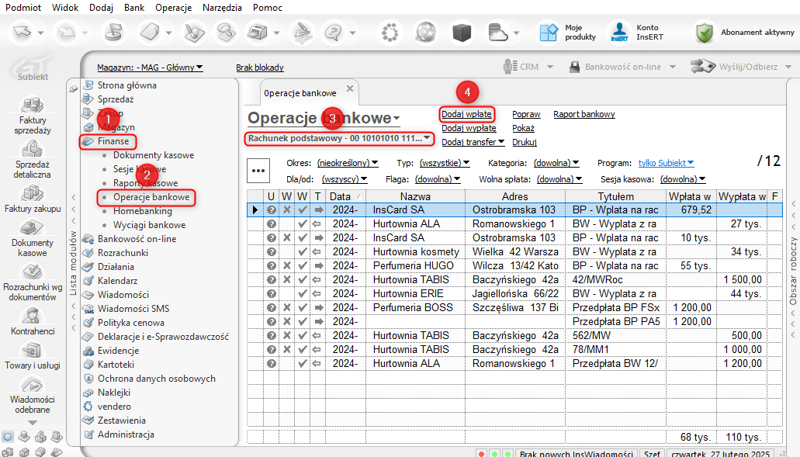Open the Towary i usługi shortcut

[33, 356]
